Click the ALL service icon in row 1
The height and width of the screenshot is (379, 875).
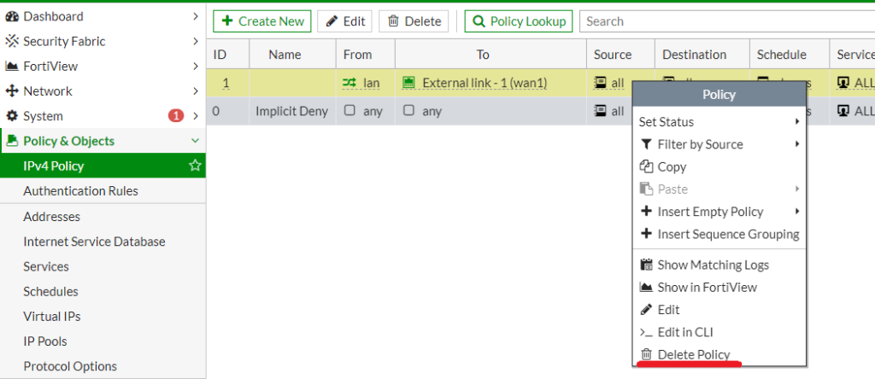pyautogui.click(x=843, y=83)
